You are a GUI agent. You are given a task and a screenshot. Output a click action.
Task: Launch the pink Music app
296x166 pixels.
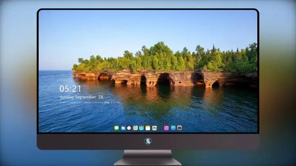click(x=166, y=128)
